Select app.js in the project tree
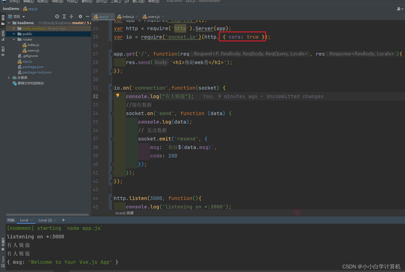This screenshot has width=405, height=272. 27,61
